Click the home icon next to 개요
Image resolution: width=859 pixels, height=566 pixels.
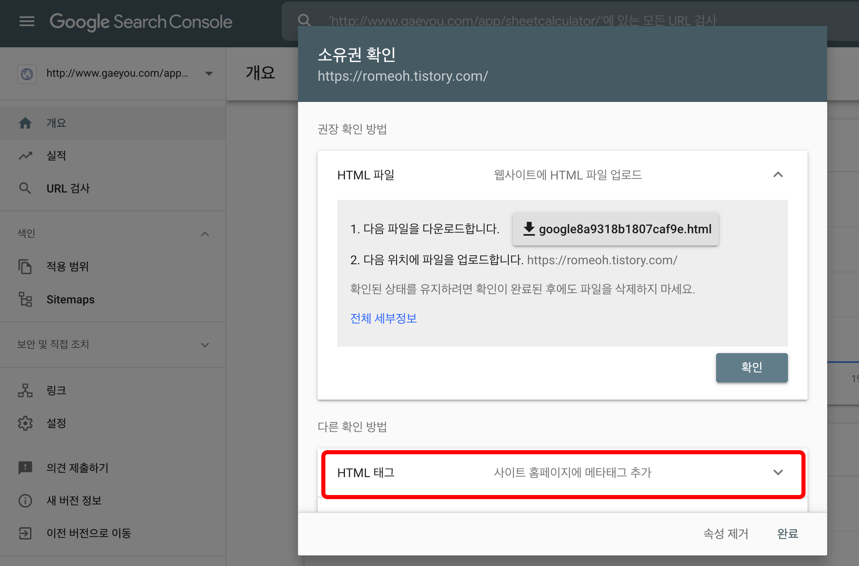pos(25,123)
